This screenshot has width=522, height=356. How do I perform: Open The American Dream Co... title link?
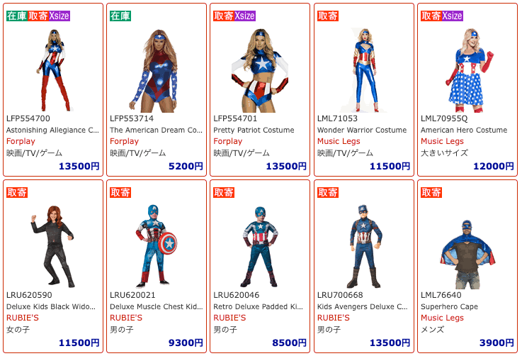click(x=156, y=130)
